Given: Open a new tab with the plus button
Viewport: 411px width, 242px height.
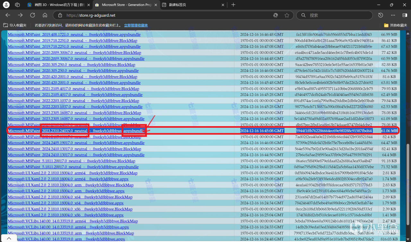Looking at the screenshot, I should coord(233,5).
